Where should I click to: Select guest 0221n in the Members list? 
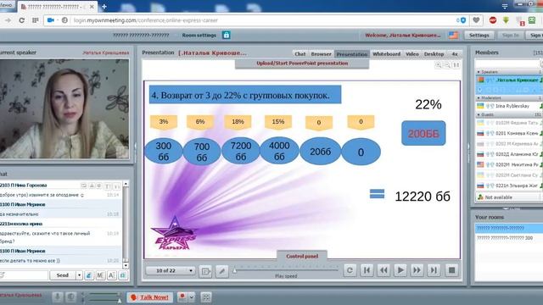tap(509, 186)
